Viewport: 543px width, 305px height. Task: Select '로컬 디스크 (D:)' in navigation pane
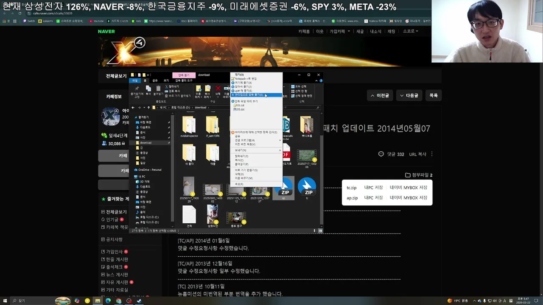tap(147, 222)
